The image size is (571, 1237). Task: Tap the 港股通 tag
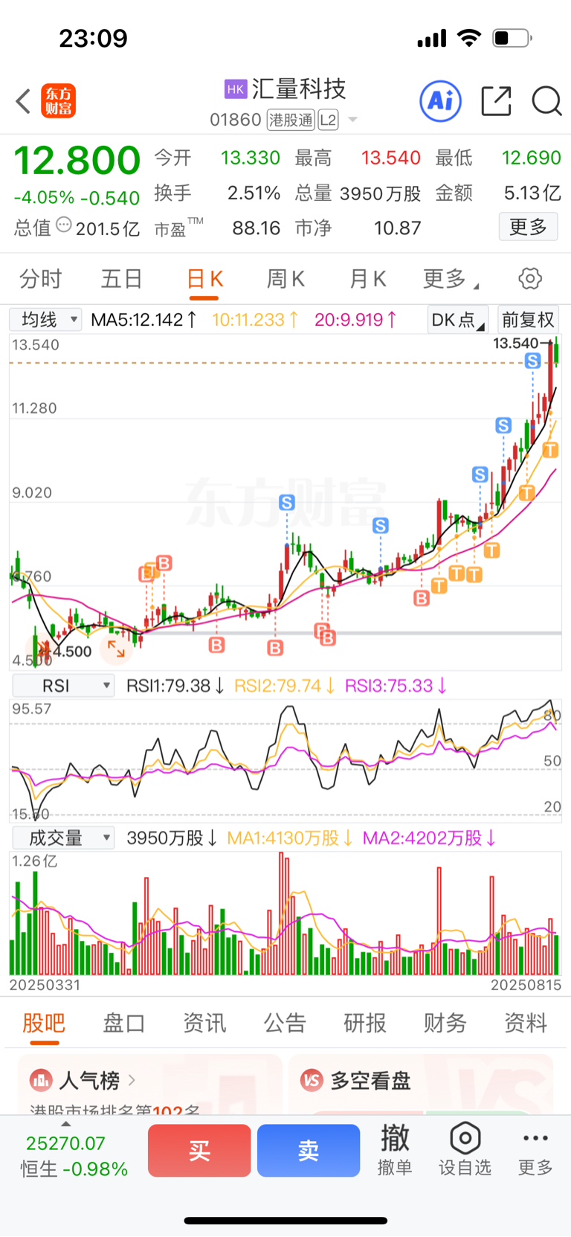pos(291,120)
